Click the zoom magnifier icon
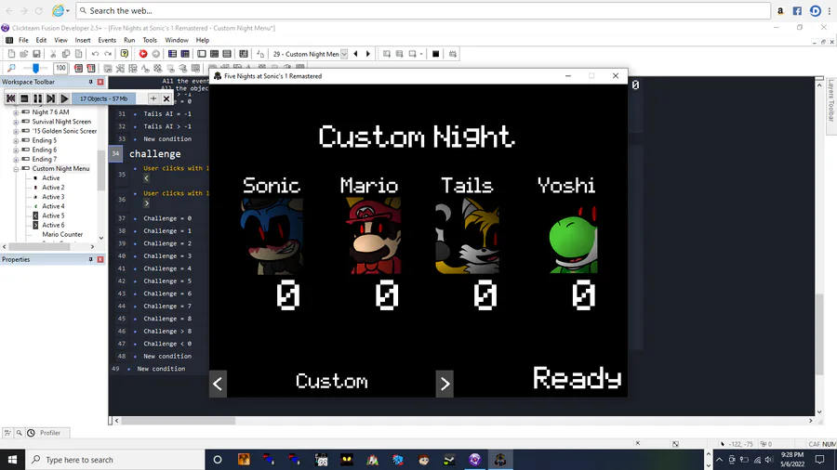837x470 pixels. [11, 68]
